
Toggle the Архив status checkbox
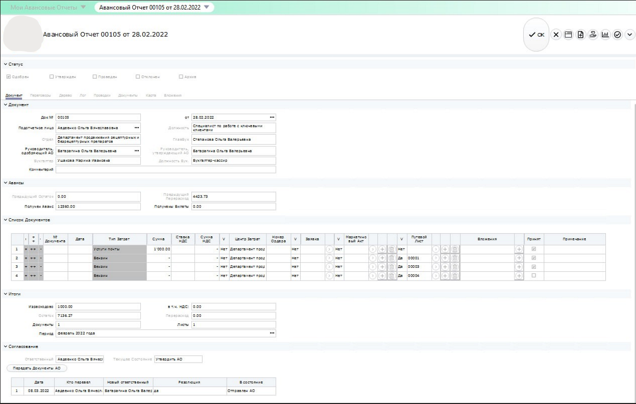point(181,77)
